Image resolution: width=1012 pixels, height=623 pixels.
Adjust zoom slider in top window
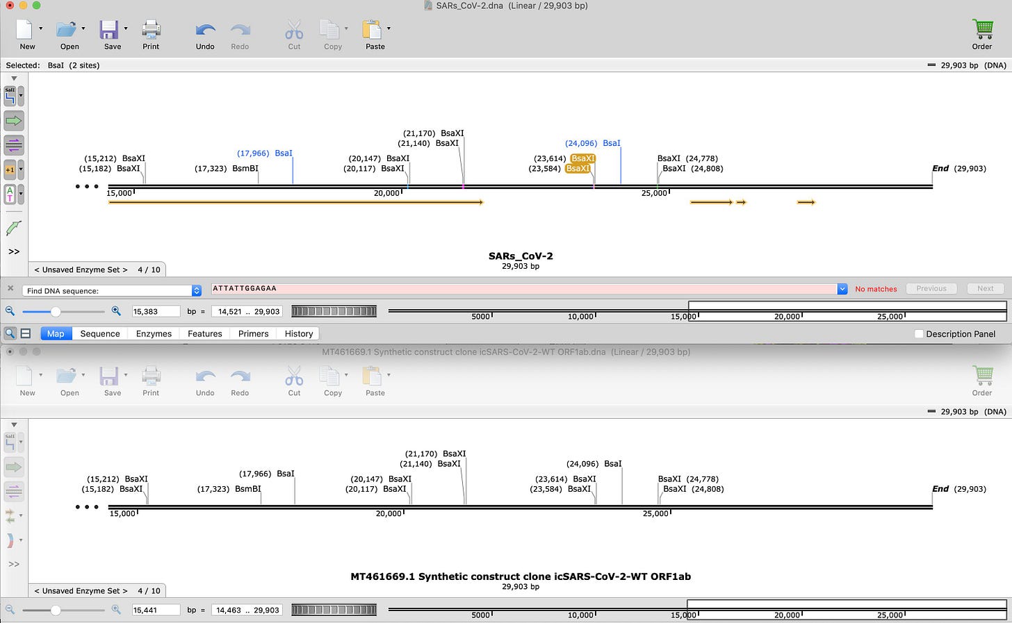(x=56, y=312)
